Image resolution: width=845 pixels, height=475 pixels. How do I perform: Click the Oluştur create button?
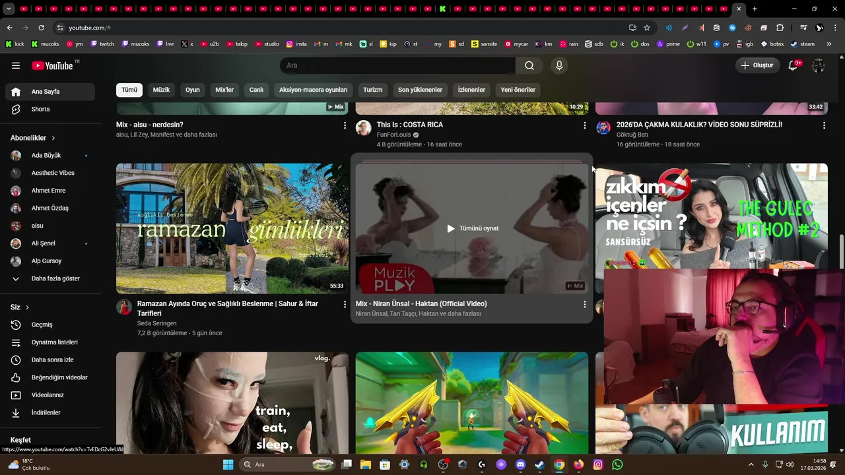point(757,65)
